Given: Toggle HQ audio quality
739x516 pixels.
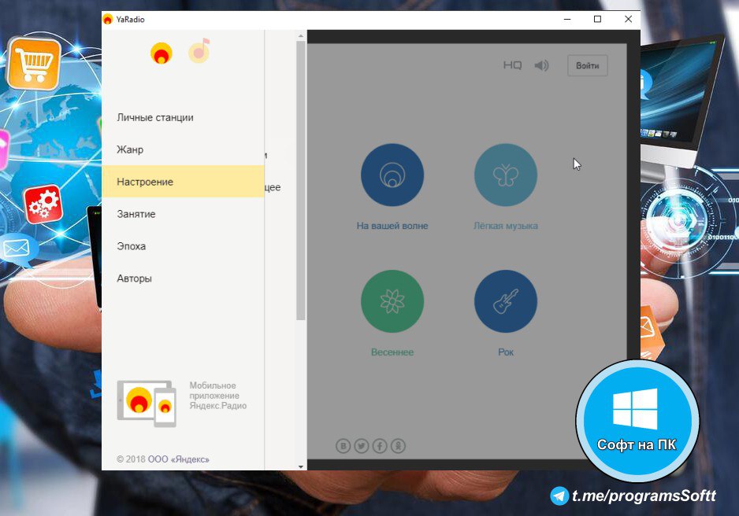Looking at the screenshot, I should pyautogui.click(x=512, y=65).
